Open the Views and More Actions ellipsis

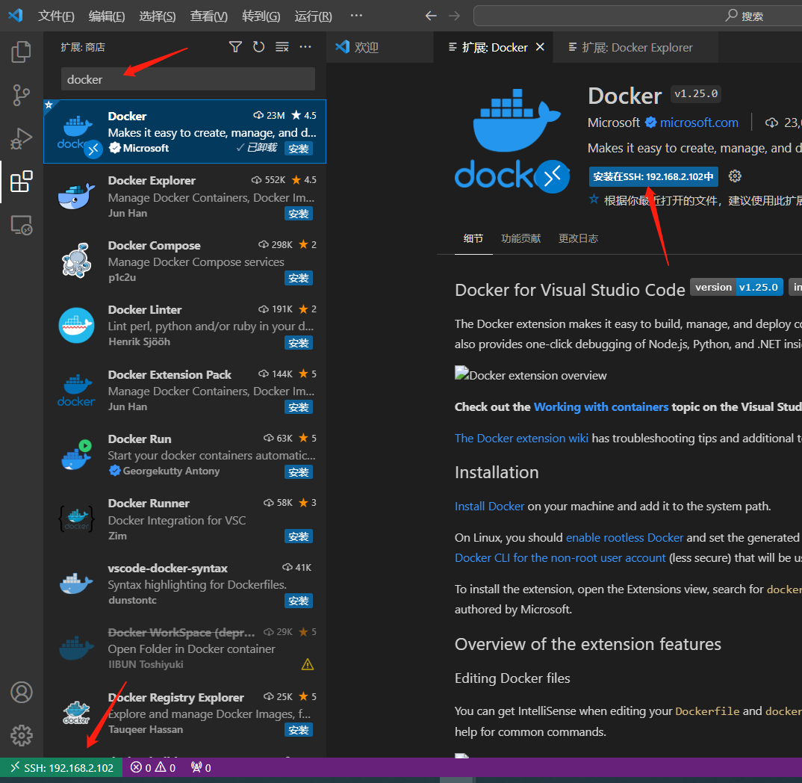(305, 47)
